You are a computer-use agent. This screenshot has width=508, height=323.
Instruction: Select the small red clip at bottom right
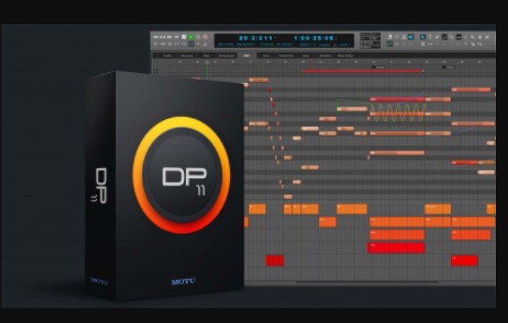(464, 261)
